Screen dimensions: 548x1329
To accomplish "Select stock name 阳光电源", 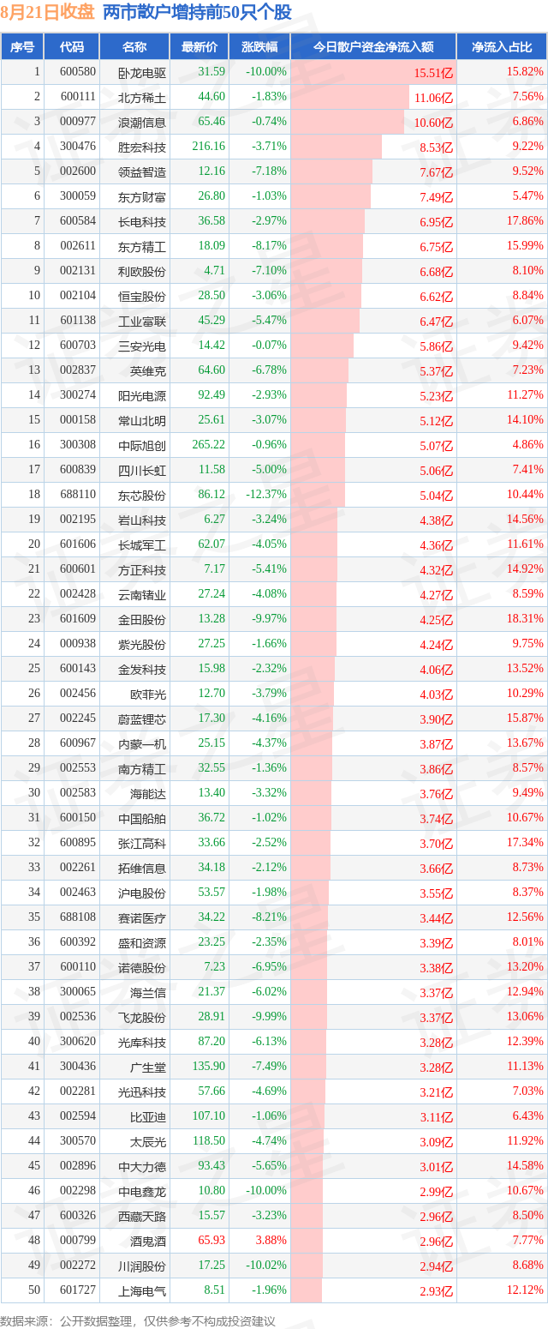I will tap(142, 395).
